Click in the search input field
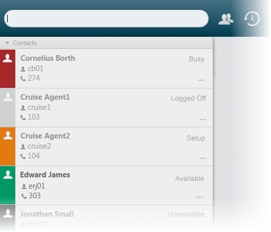Screen dimensions: 271x232 (106, 18)
